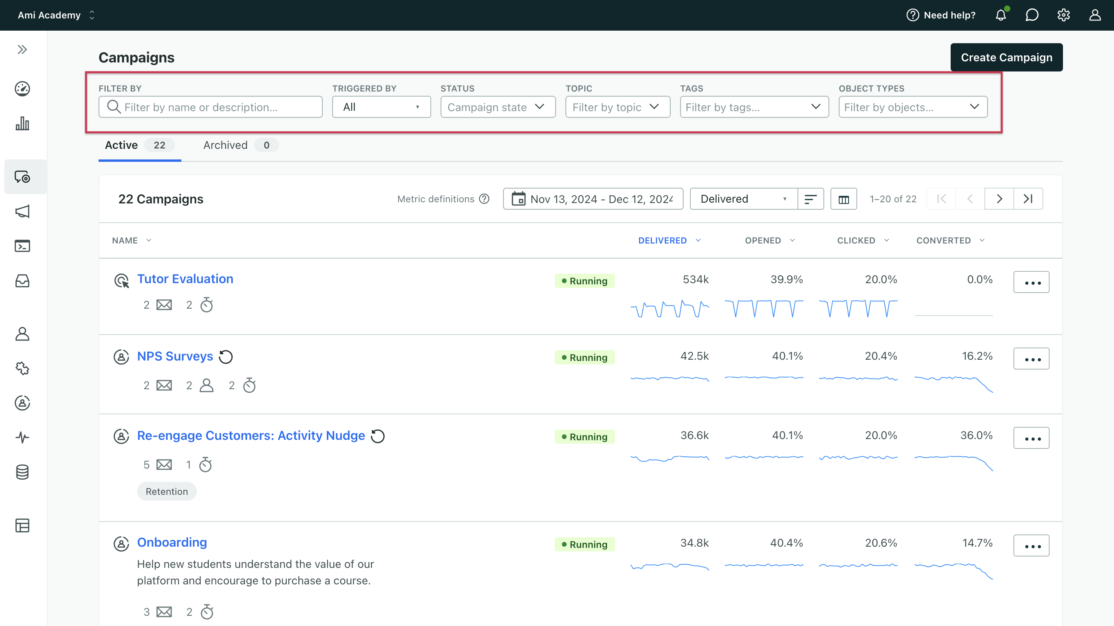Click Re-engage Customers re-entry loop icon
The width and height of the screenshot is (1114, 626).
377,436
